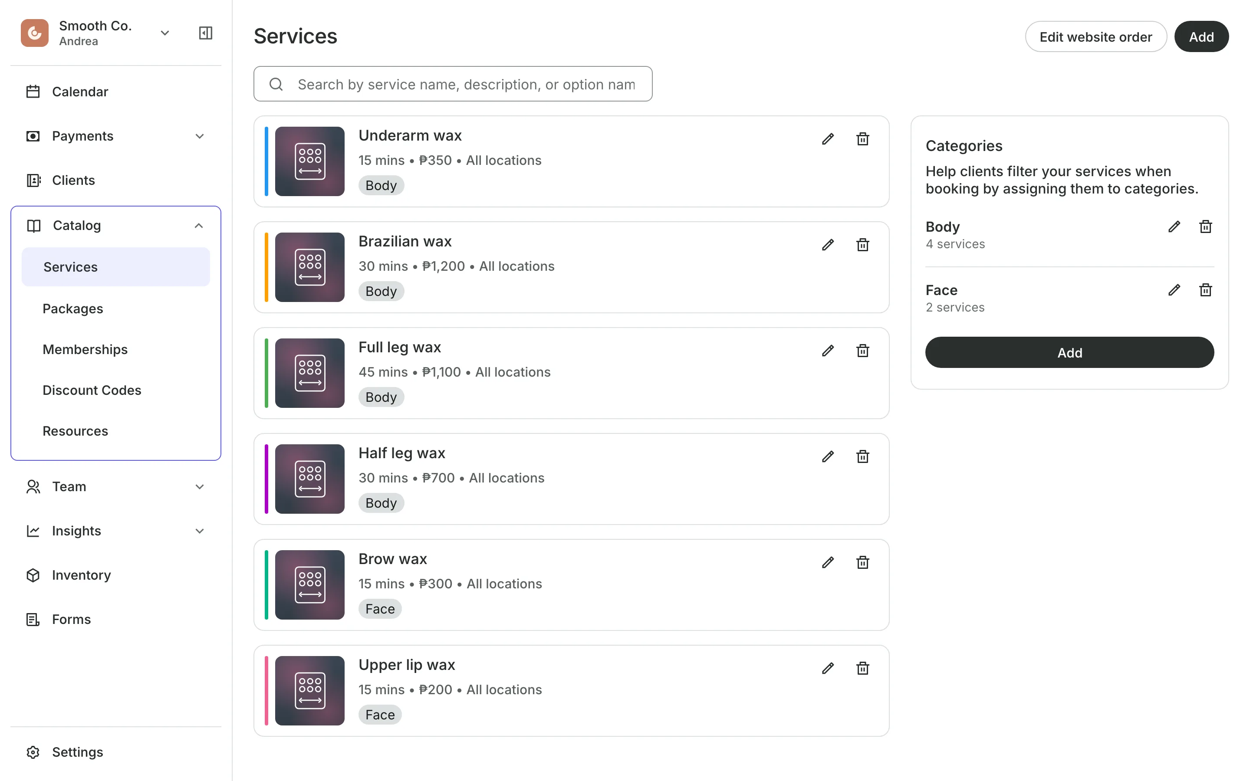Delete the Underarm wax service

pyautogui.click(x=862, y=139)
